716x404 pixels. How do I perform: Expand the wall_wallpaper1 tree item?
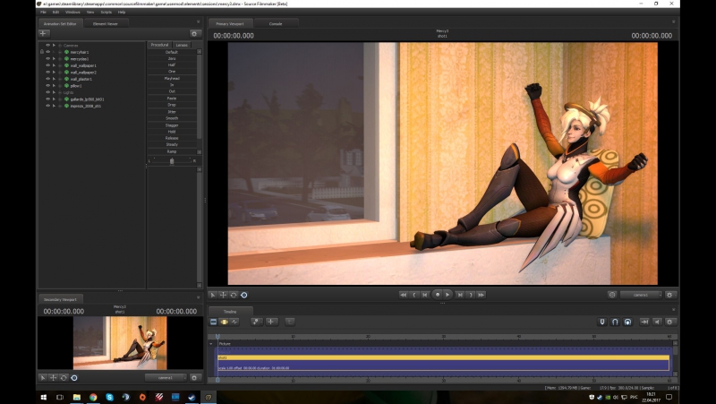click(54, 65)
